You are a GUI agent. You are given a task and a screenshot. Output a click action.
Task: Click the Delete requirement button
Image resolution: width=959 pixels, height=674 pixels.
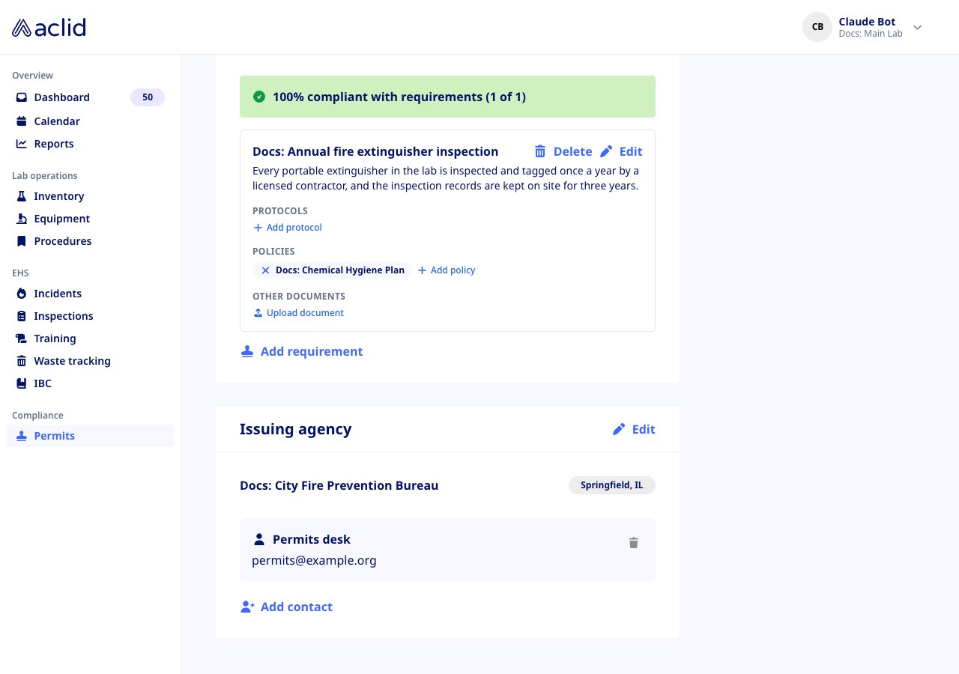(563, 151)
